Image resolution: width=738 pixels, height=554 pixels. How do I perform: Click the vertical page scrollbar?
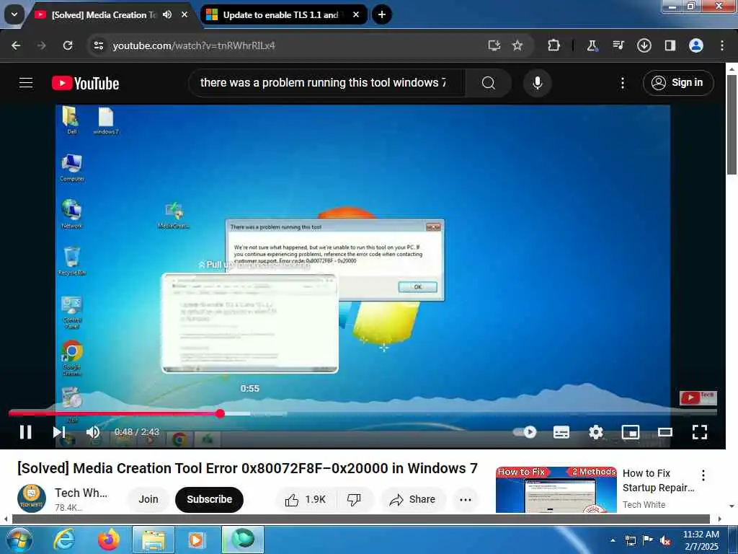pyautogui.click(x=732, y=125)
